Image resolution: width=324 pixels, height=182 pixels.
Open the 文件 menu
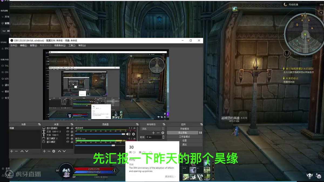[13, 45]
